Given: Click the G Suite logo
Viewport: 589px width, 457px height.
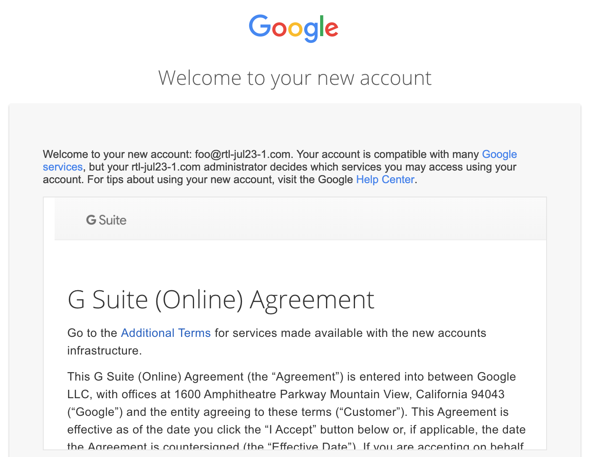Looking at the screenshot, I should [x=106, y=220].
